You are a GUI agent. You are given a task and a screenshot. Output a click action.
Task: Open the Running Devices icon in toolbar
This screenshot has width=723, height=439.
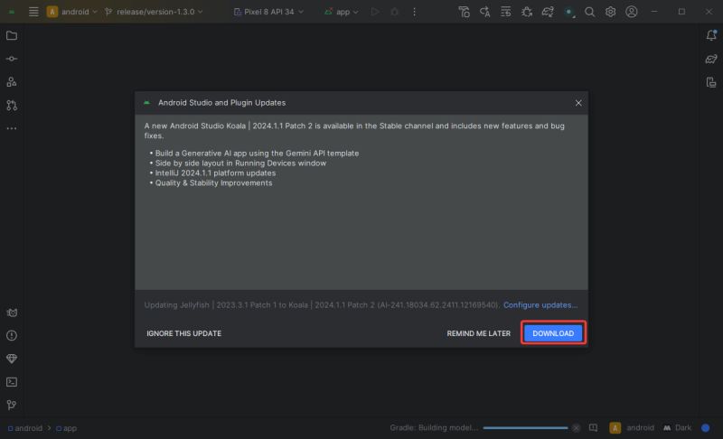[x=569, y=12]
